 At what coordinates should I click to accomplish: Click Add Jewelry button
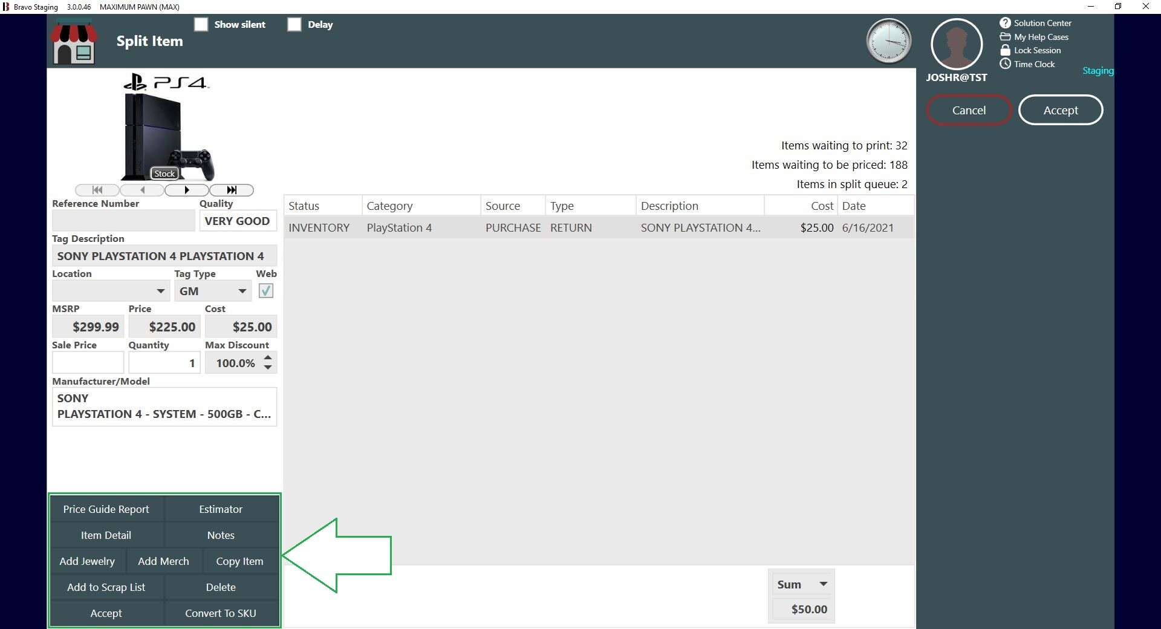point(87,561)
